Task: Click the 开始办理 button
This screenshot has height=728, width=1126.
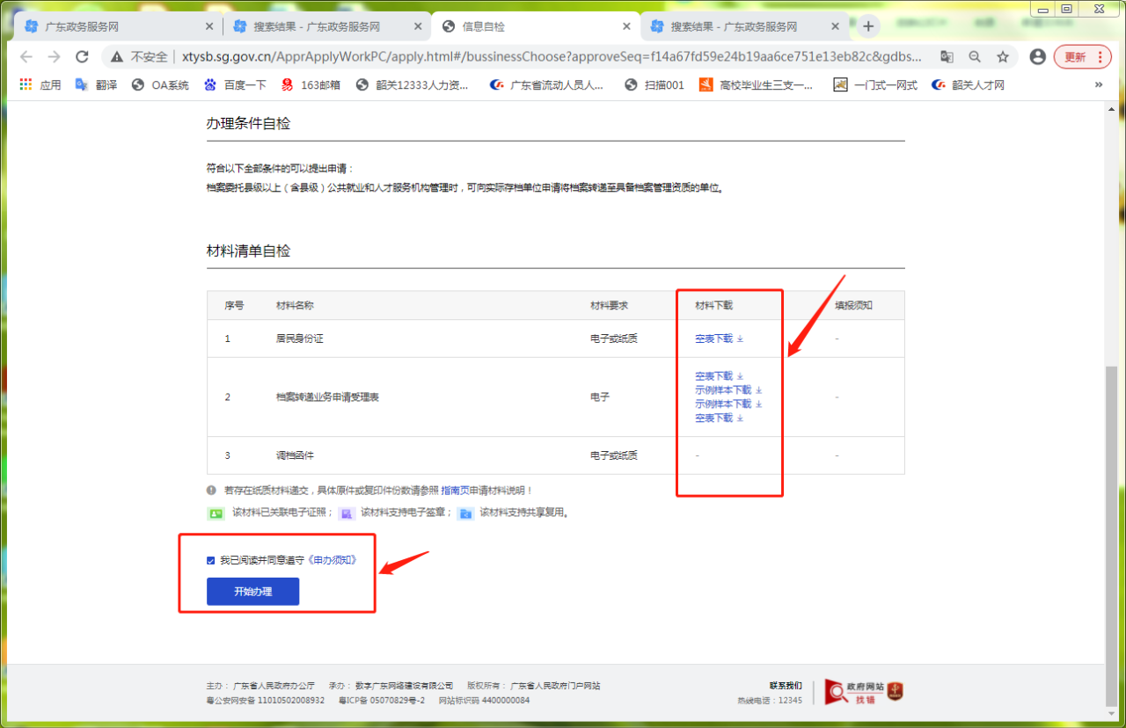Action: coord(252,592)
